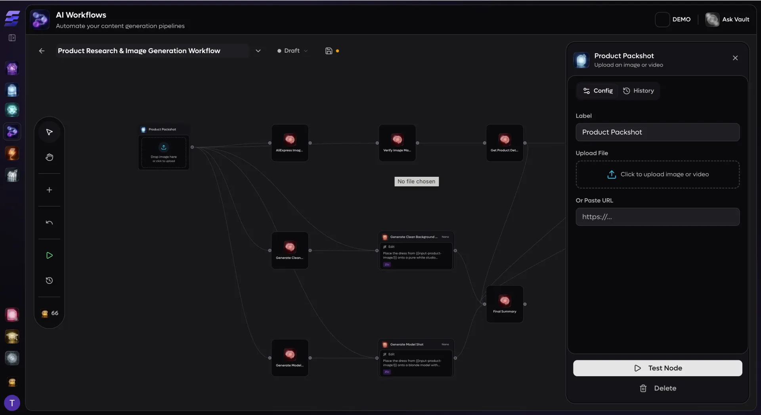761x415 pixels.
Task: Collapse the sidebar with the panel icon
Action: click(11, 38)
